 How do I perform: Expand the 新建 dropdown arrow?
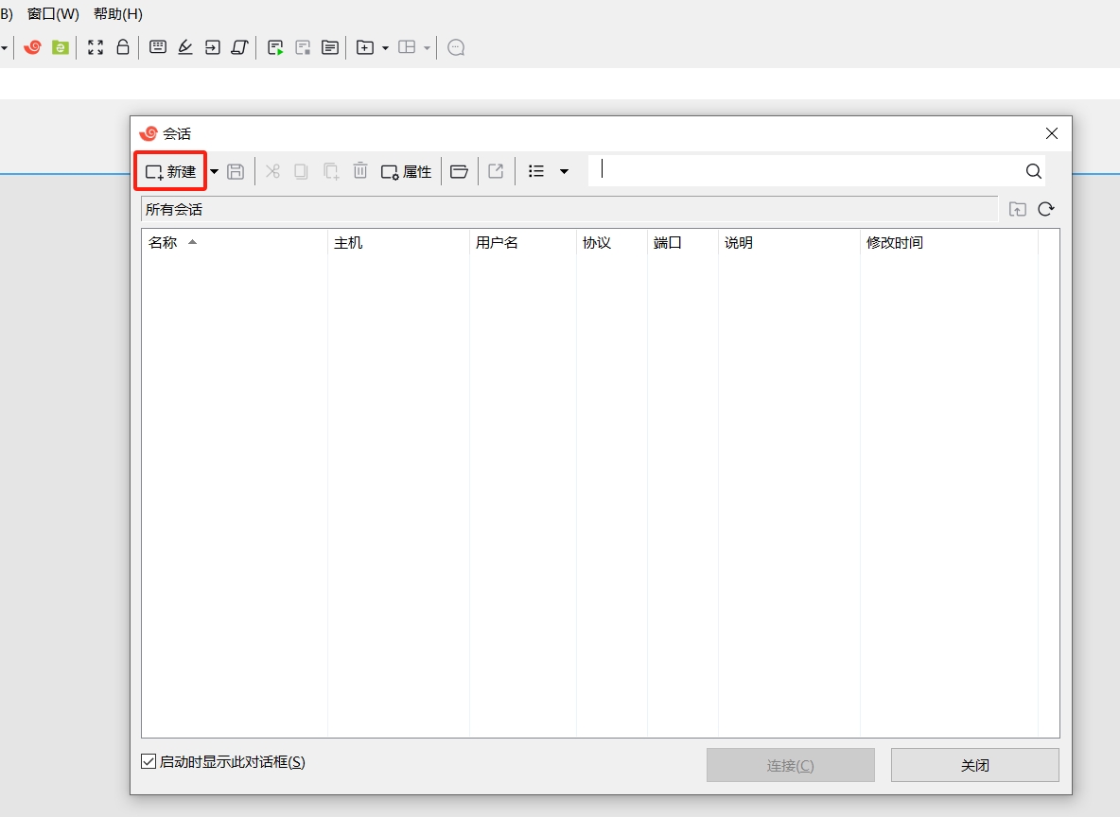pyautogui.click(x=215, y=171)
